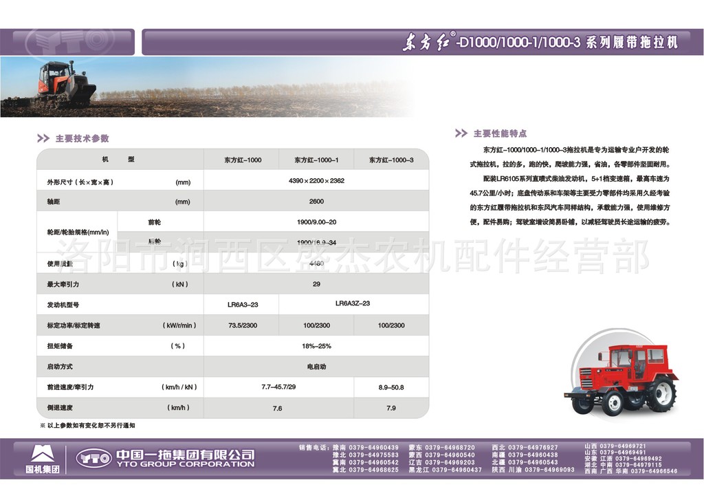Image resolution: width=704 pixels, height=498 pixels.
Task: Click the 中国一拖集团有限公司 company name
Action: [x=186, y=455]
